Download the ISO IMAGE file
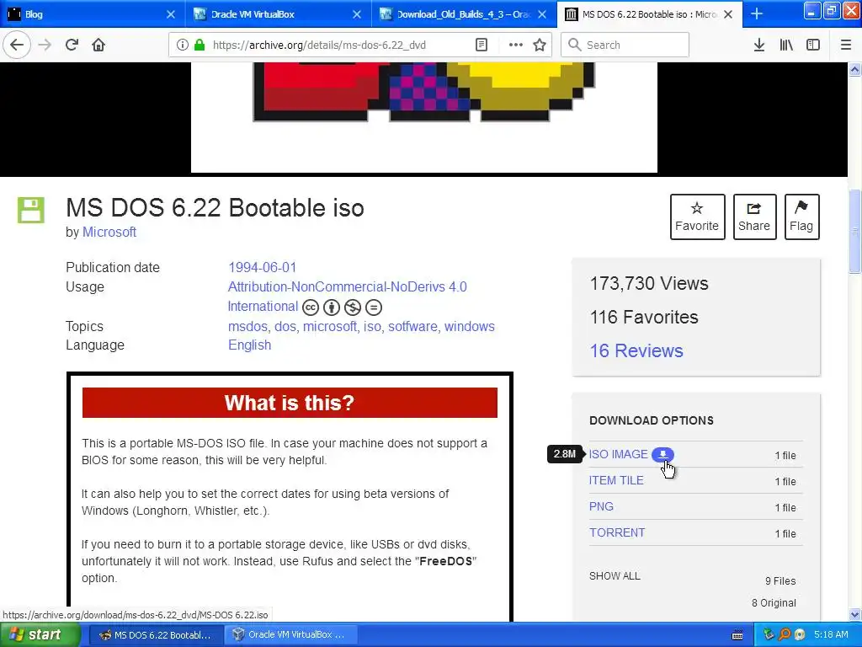 coord(619,454)
